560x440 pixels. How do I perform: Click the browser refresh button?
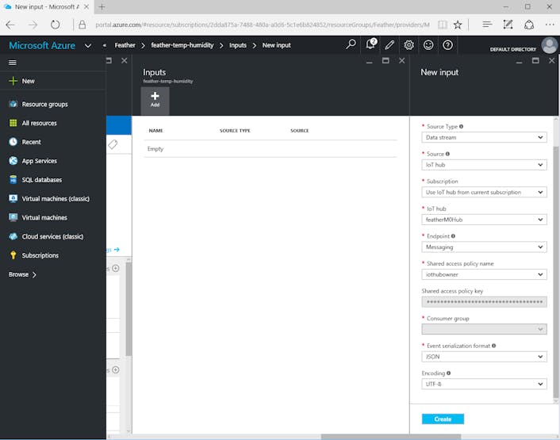(x=55, y=25)
